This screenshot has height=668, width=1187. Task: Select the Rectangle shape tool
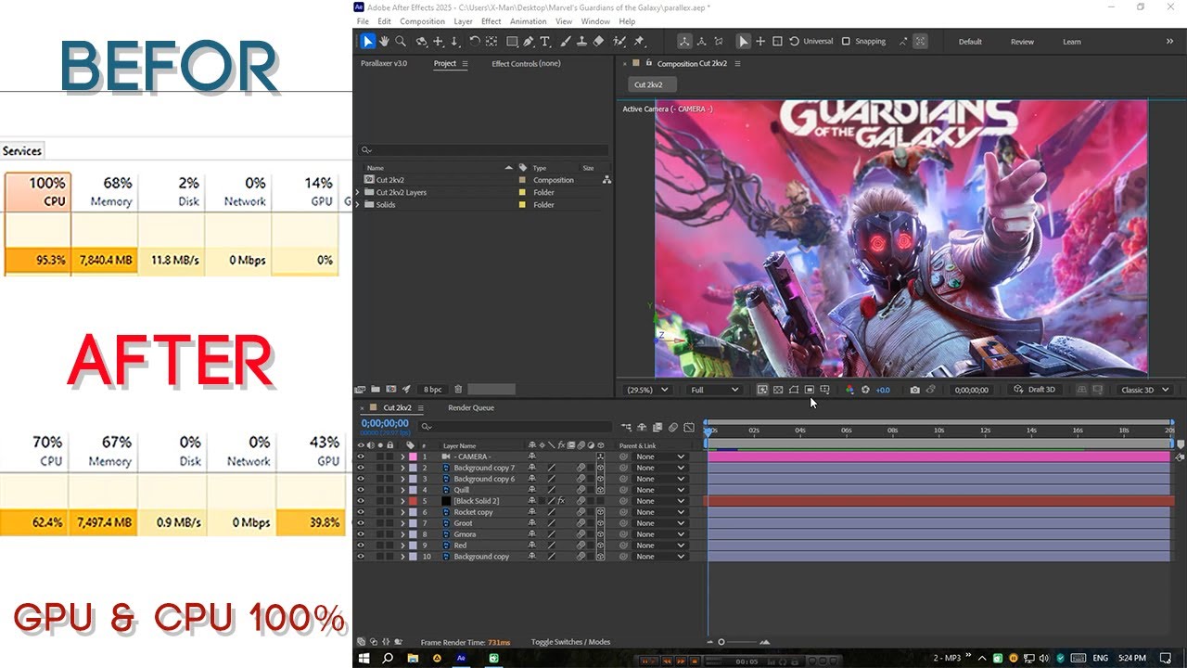click(x=512, y=41)
